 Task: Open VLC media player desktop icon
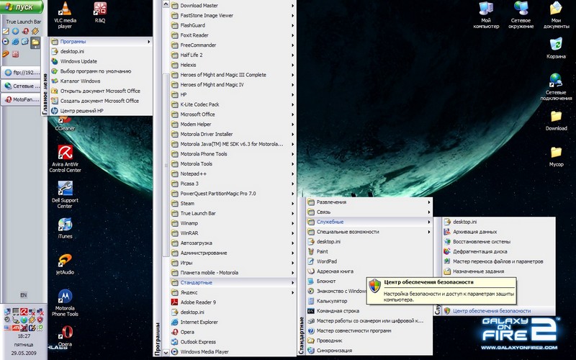click(x=65, y=15)
